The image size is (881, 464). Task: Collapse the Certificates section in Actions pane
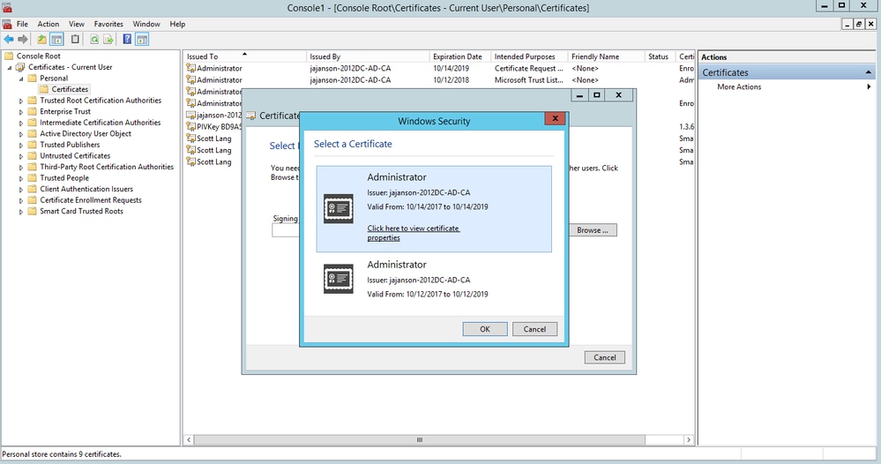[868, 72]
